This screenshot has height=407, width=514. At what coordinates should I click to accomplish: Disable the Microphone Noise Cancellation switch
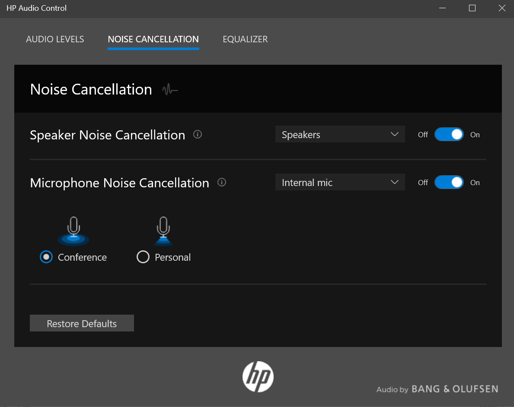pos(449,183)
